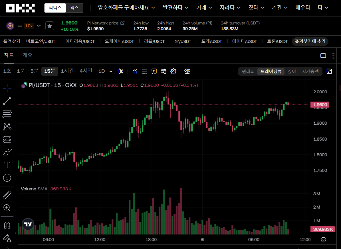Set interval to 15분
The image size is (341, 249).
[x=50, y=71]
